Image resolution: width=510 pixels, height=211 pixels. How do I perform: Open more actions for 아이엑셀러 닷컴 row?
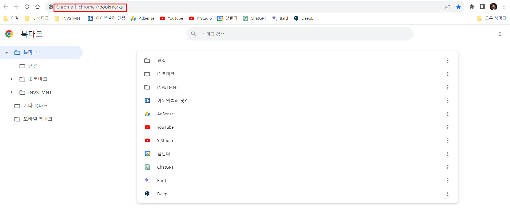448,100
